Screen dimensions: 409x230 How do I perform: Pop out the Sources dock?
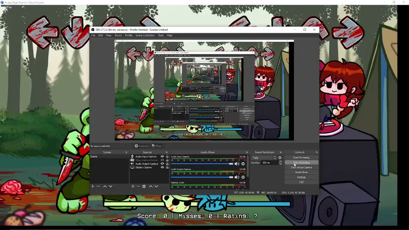click(x=166, y=152)
